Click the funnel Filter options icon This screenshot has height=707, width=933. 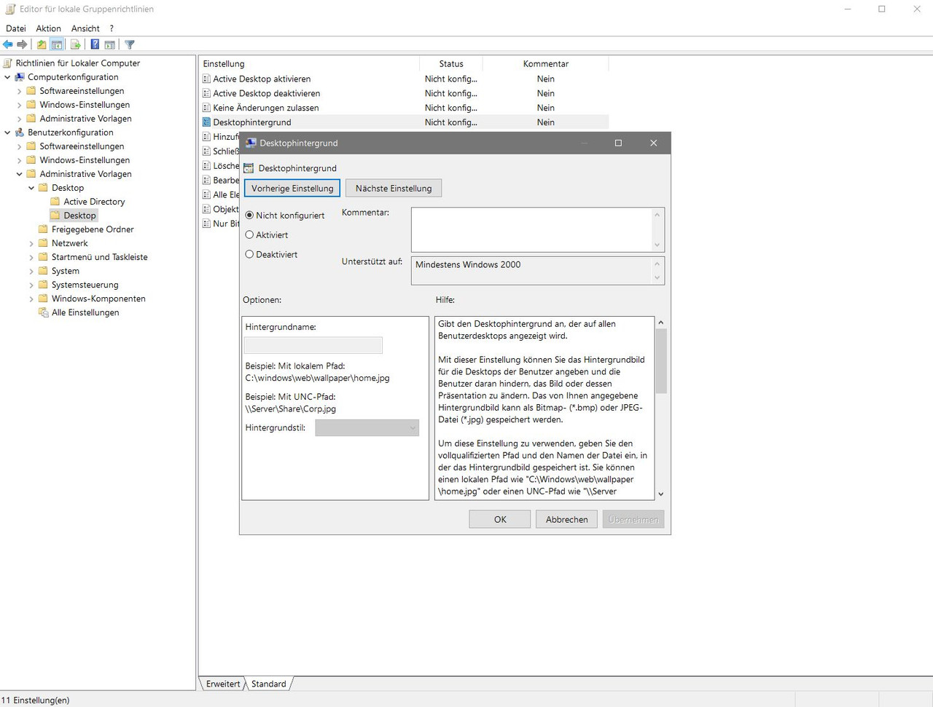coord(130,44)
